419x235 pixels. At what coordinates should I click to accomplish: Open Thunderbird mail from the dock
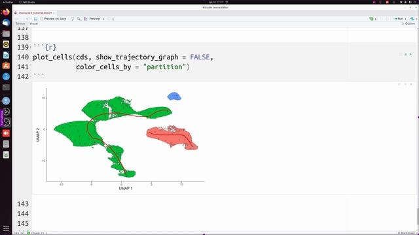click(6, 23)
